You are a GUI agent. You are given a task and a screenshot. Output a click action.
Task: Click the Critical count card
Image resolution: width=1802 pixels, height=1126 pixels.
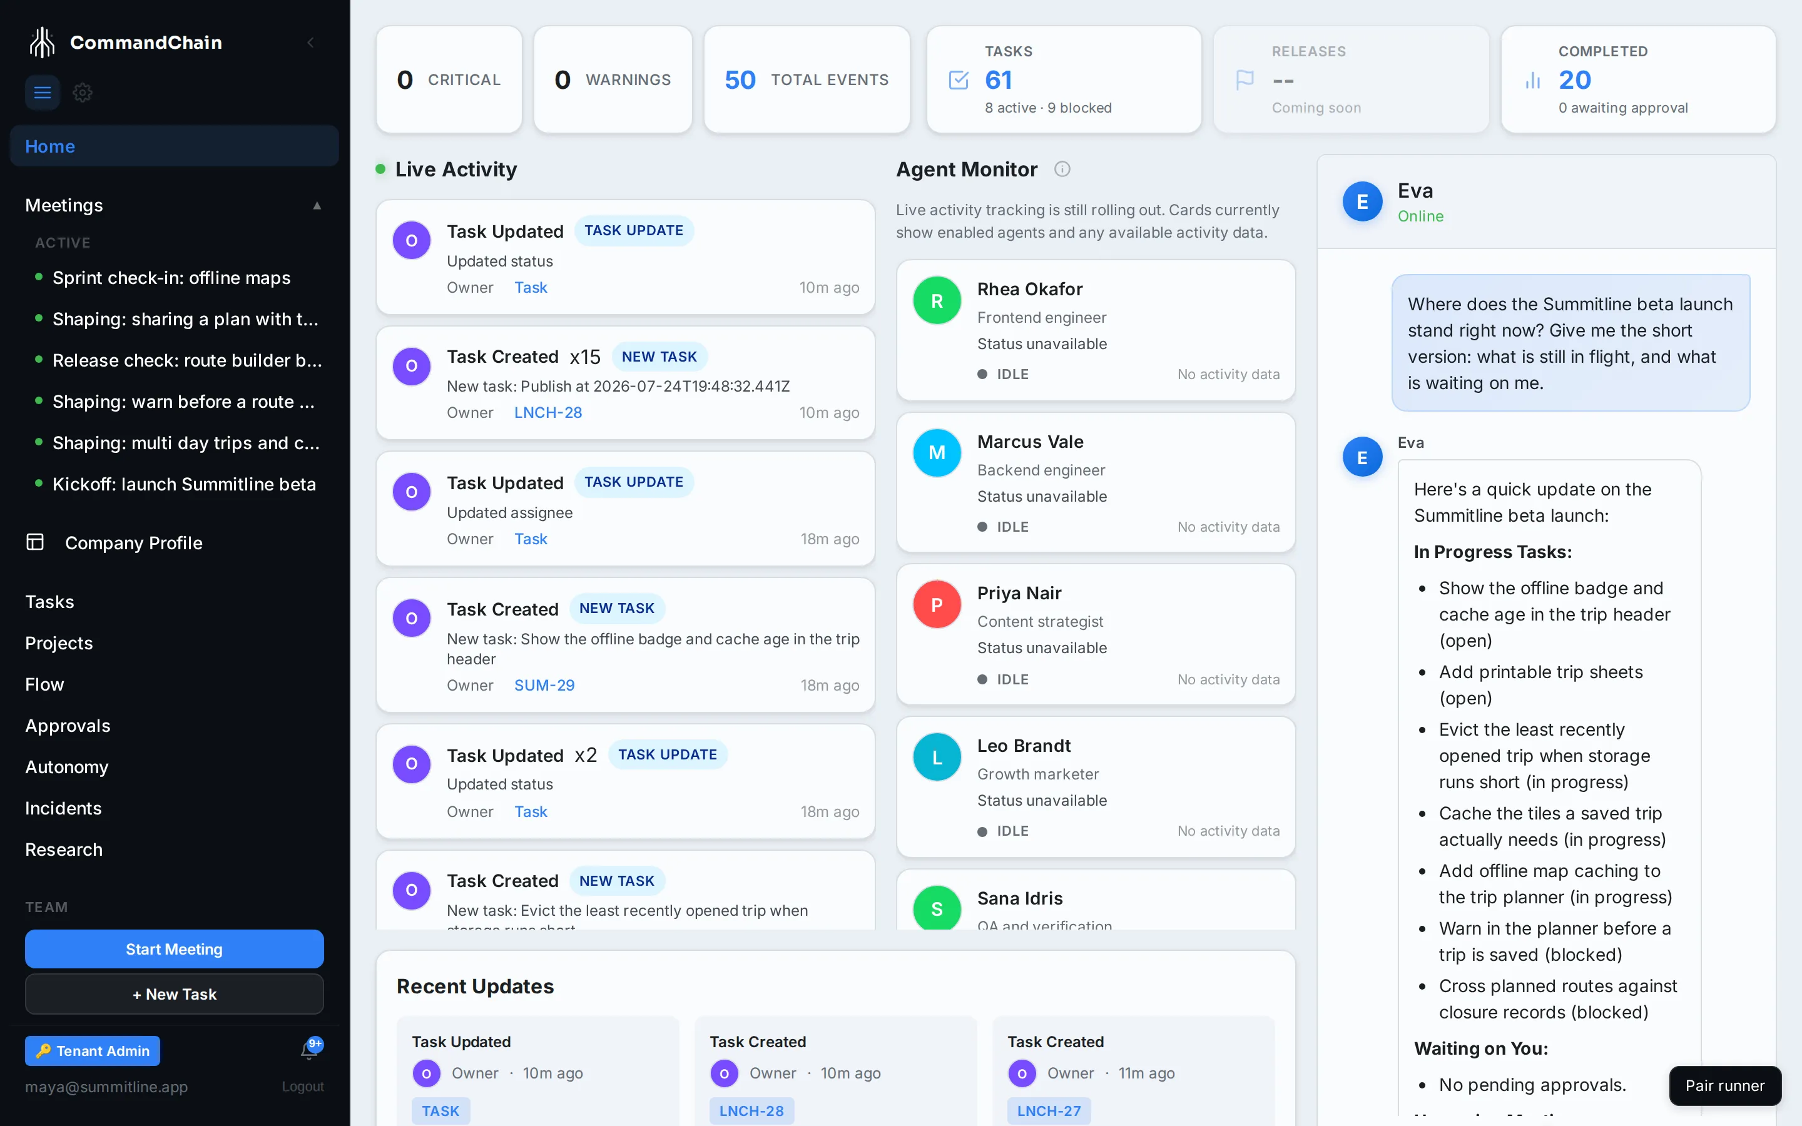click(x=449, y=79)
